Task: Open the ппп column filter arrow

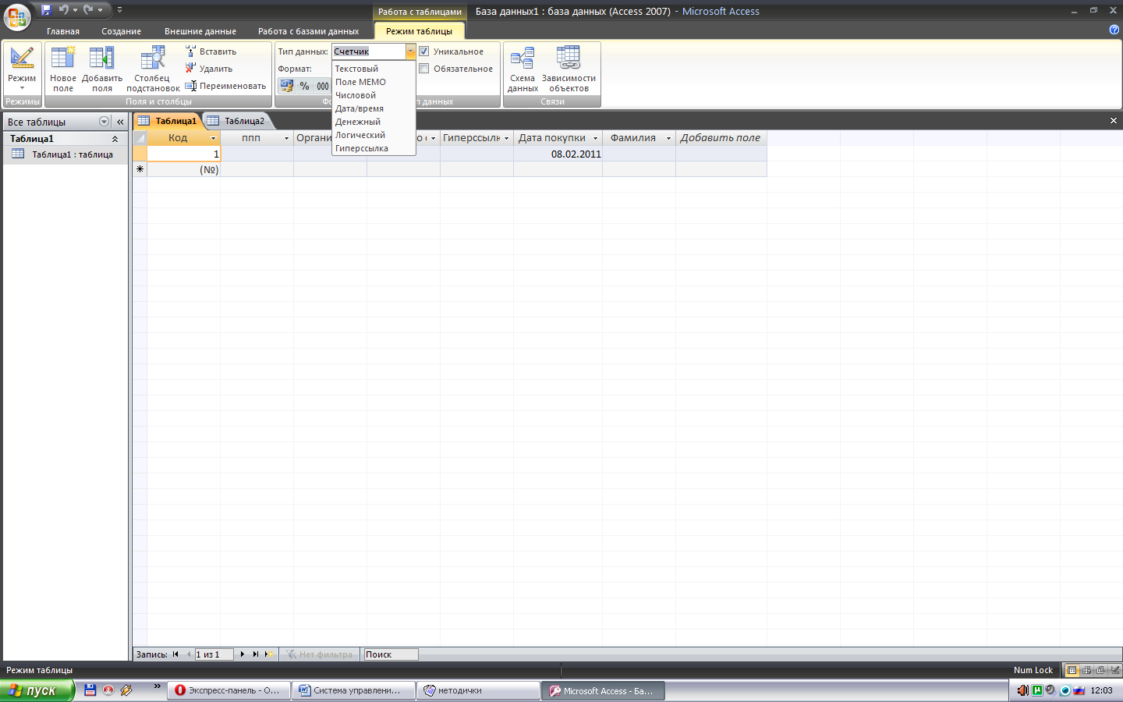Action: (286, 138)
